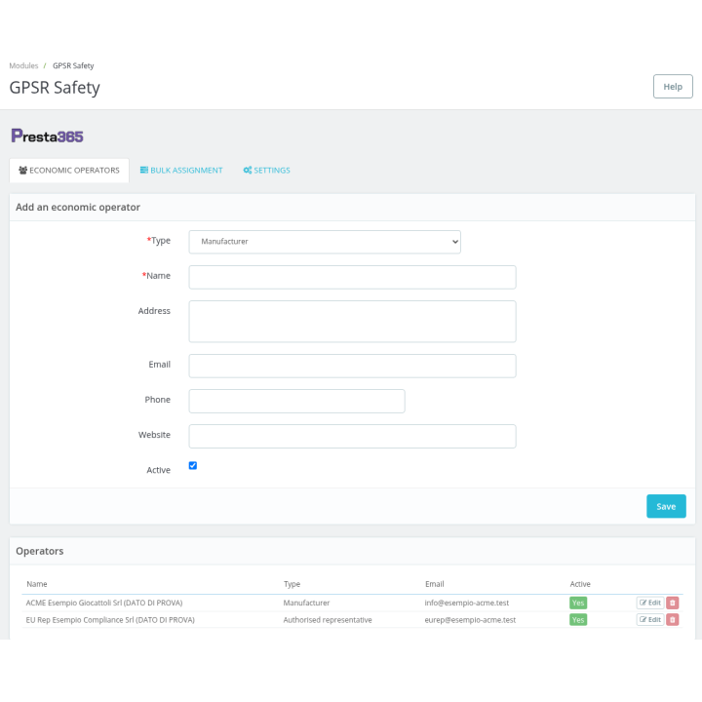The width and height of the screenshot is (702, 702).
Task: Click the Yes badge in EU Rep row
Action: click(x=578, y=620)
